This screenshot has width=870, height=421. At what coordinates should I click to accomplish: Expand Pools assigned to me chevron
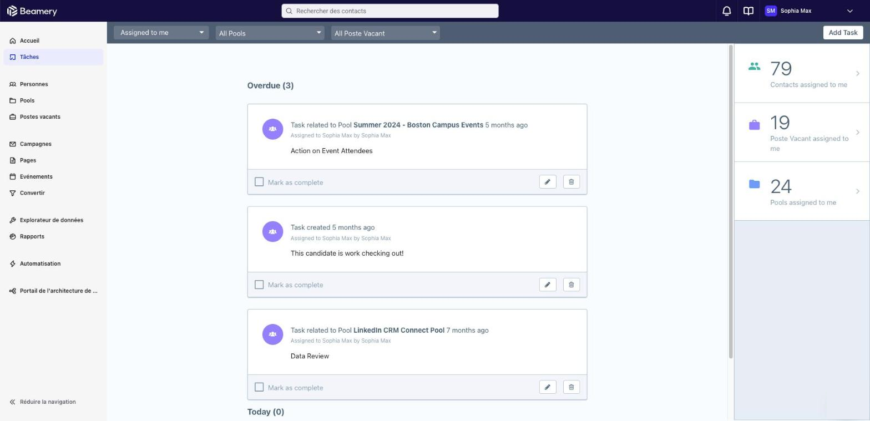coord(857,191)
